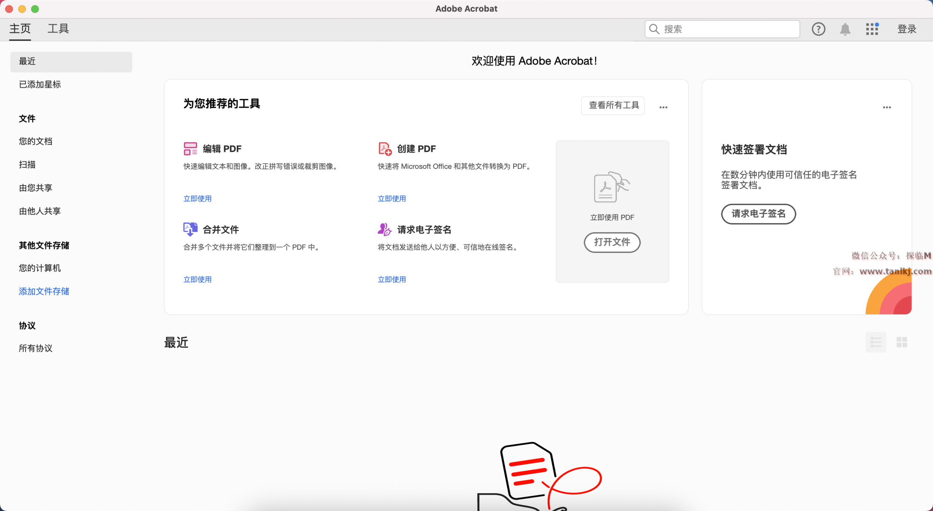This screenshot has width=933, height=511.
Task: Click 立即使用 under 创建 PDF
Action: pyautogui.click(x=392, y=199)
